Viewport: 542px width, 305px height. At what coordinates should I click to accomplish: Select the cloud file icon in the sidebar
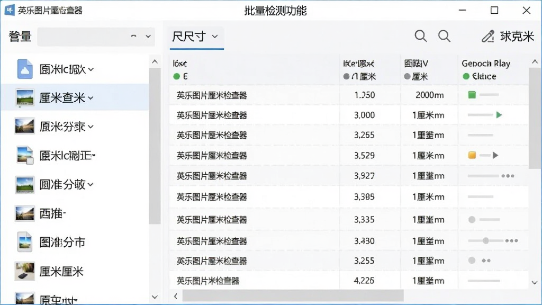[25, 69]
